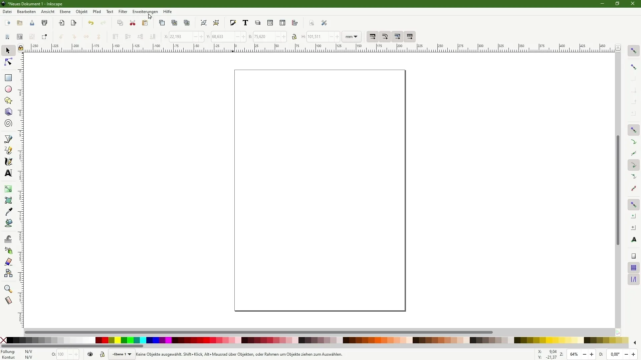This screenshot has width=641, height=360.
Task: Pick the cyan color swatch
Action: (143, 340)
